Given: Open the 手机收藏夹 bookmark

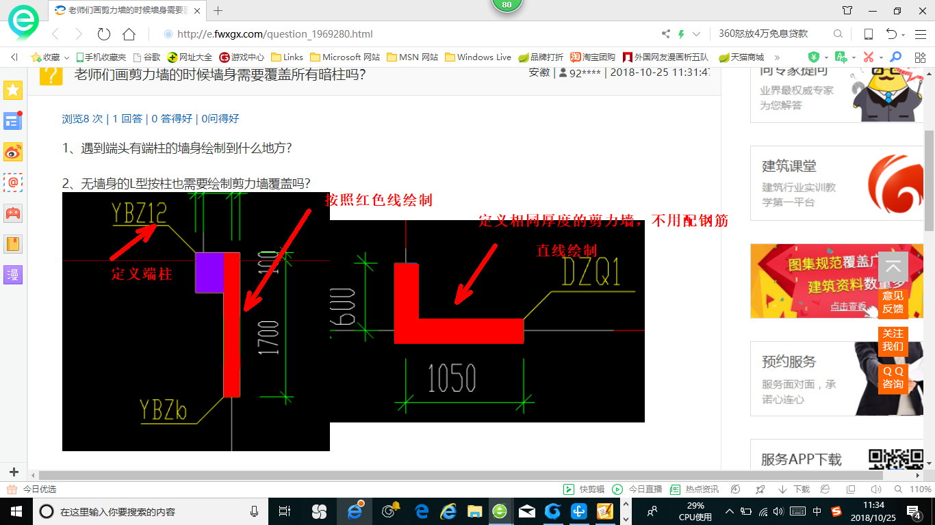Looking at the screenshot, I should click(x=101, y=57).
